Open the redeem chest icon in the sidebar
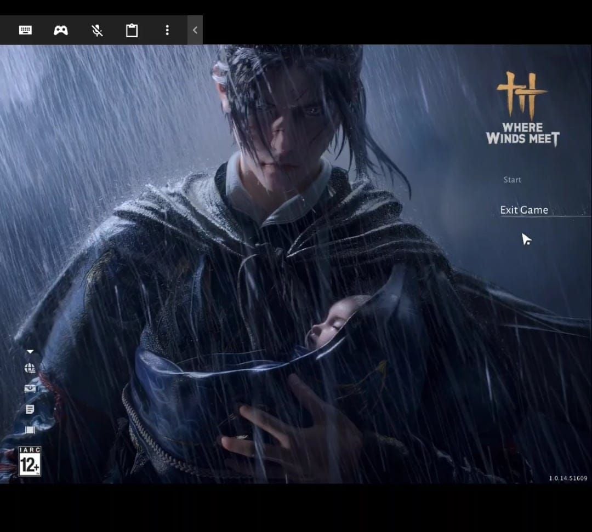This screenshot has height=532, width=592. 30,388
